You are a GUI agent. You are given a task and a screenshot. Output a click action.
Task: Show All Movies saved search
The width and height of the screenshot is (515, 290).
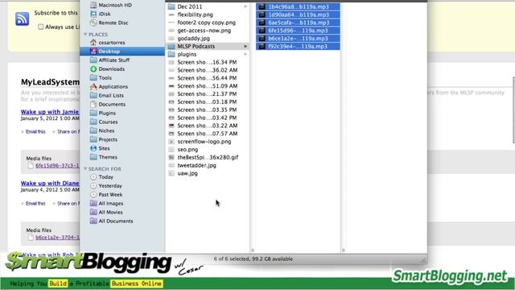click(x=110, y=213)
